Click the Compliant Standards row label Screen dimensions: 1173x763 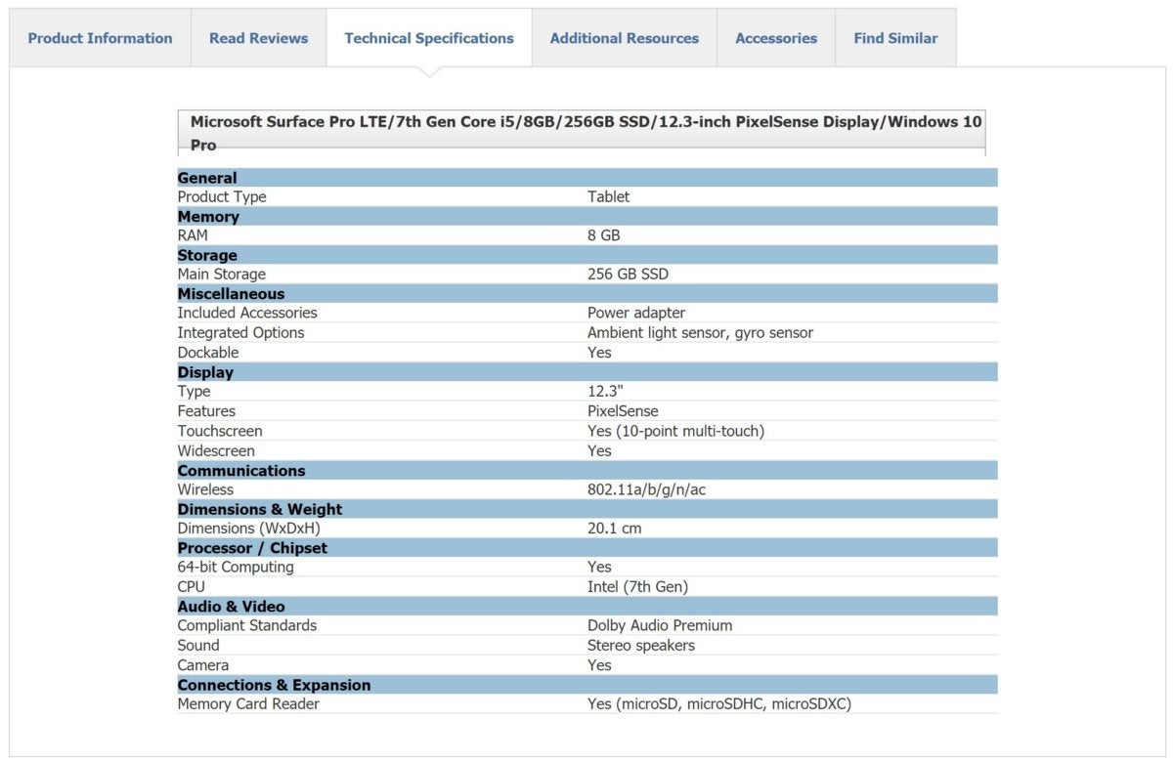click(x=247, y=625)
